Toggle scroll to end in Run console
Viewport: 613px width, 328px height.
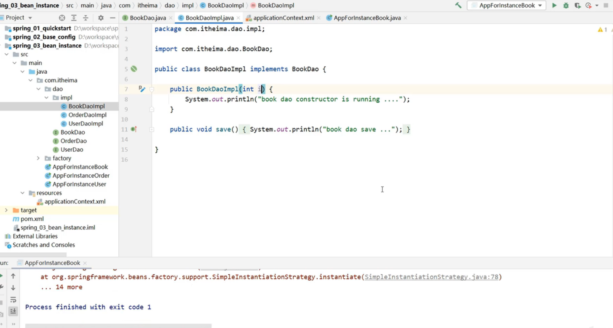pyautogui.click(x=13, y=311)
